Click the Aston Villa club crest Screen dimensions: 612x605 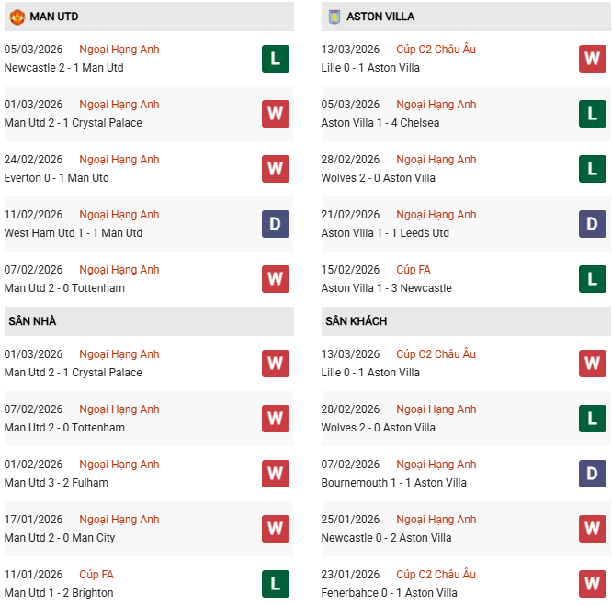point(334,17)
